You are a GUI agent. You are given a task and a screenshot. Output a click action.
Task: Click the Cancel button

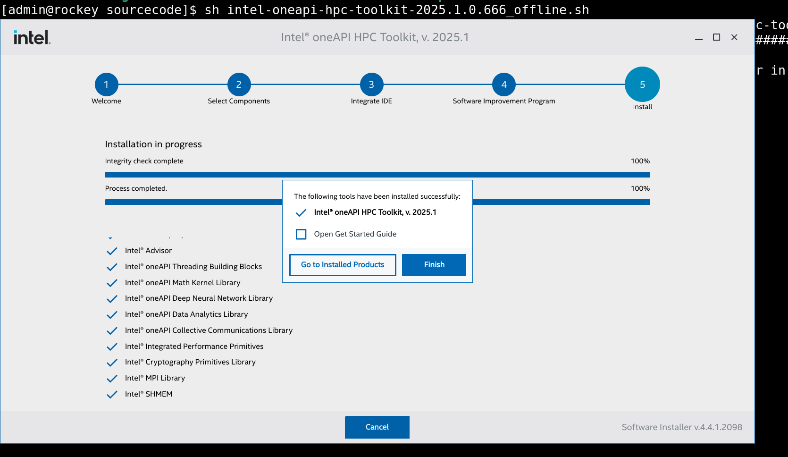(377, 427)
